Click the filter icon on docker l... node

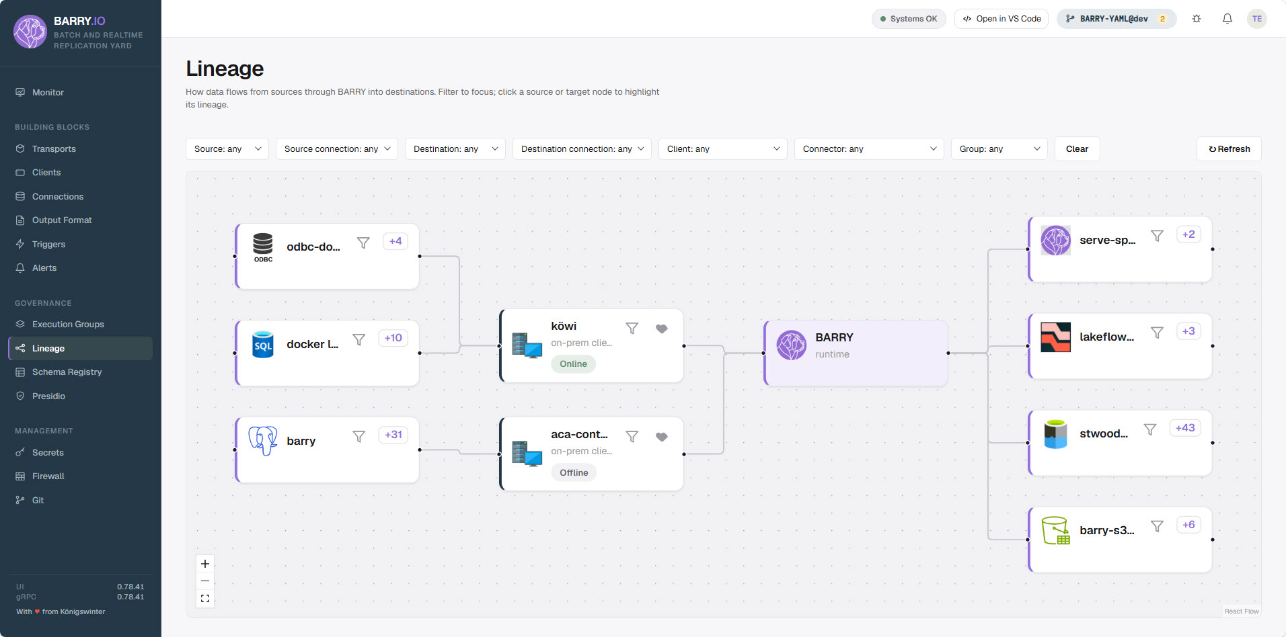click(359, 339)
